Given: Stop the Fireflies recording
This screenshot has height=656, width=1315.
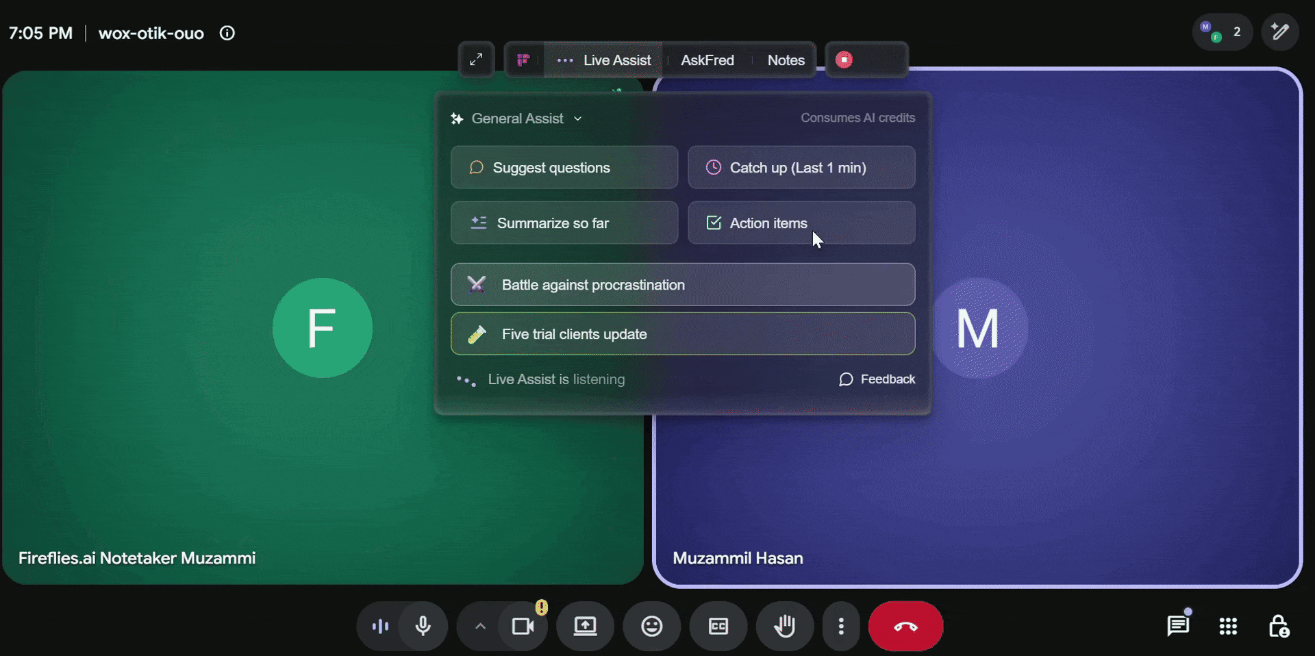Looking at the screenshot, I should 844,60.
